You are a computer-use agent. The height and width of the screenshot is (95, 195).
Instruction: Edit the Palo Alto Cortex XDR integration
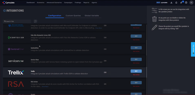click(x=136, y=36)
